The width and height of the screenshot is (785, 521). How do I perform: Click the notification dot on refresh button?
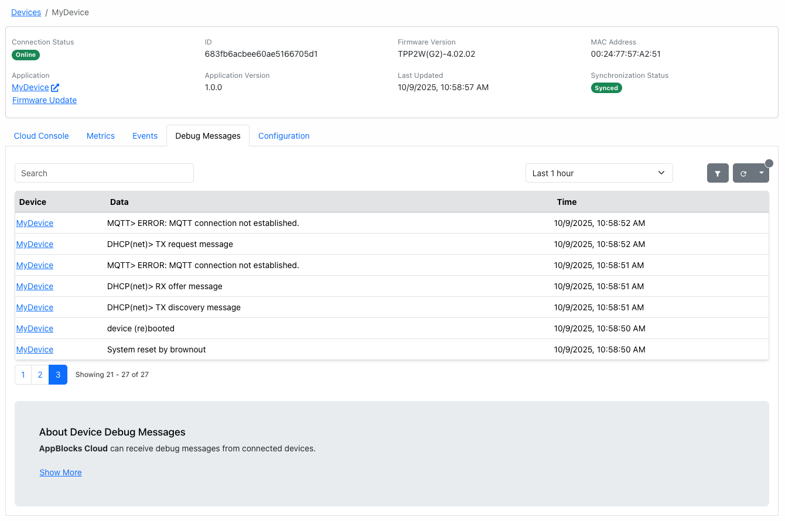(769, 163)
